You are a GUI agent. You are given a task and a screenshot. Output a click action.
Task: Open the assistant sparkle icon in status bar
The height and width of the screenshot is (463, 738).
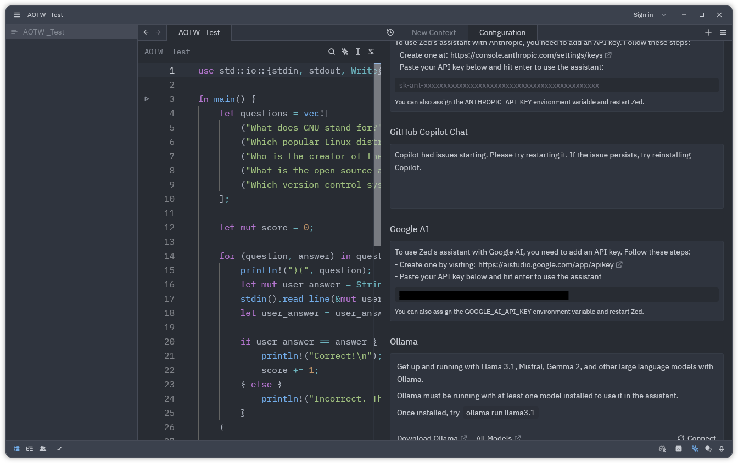694,449
